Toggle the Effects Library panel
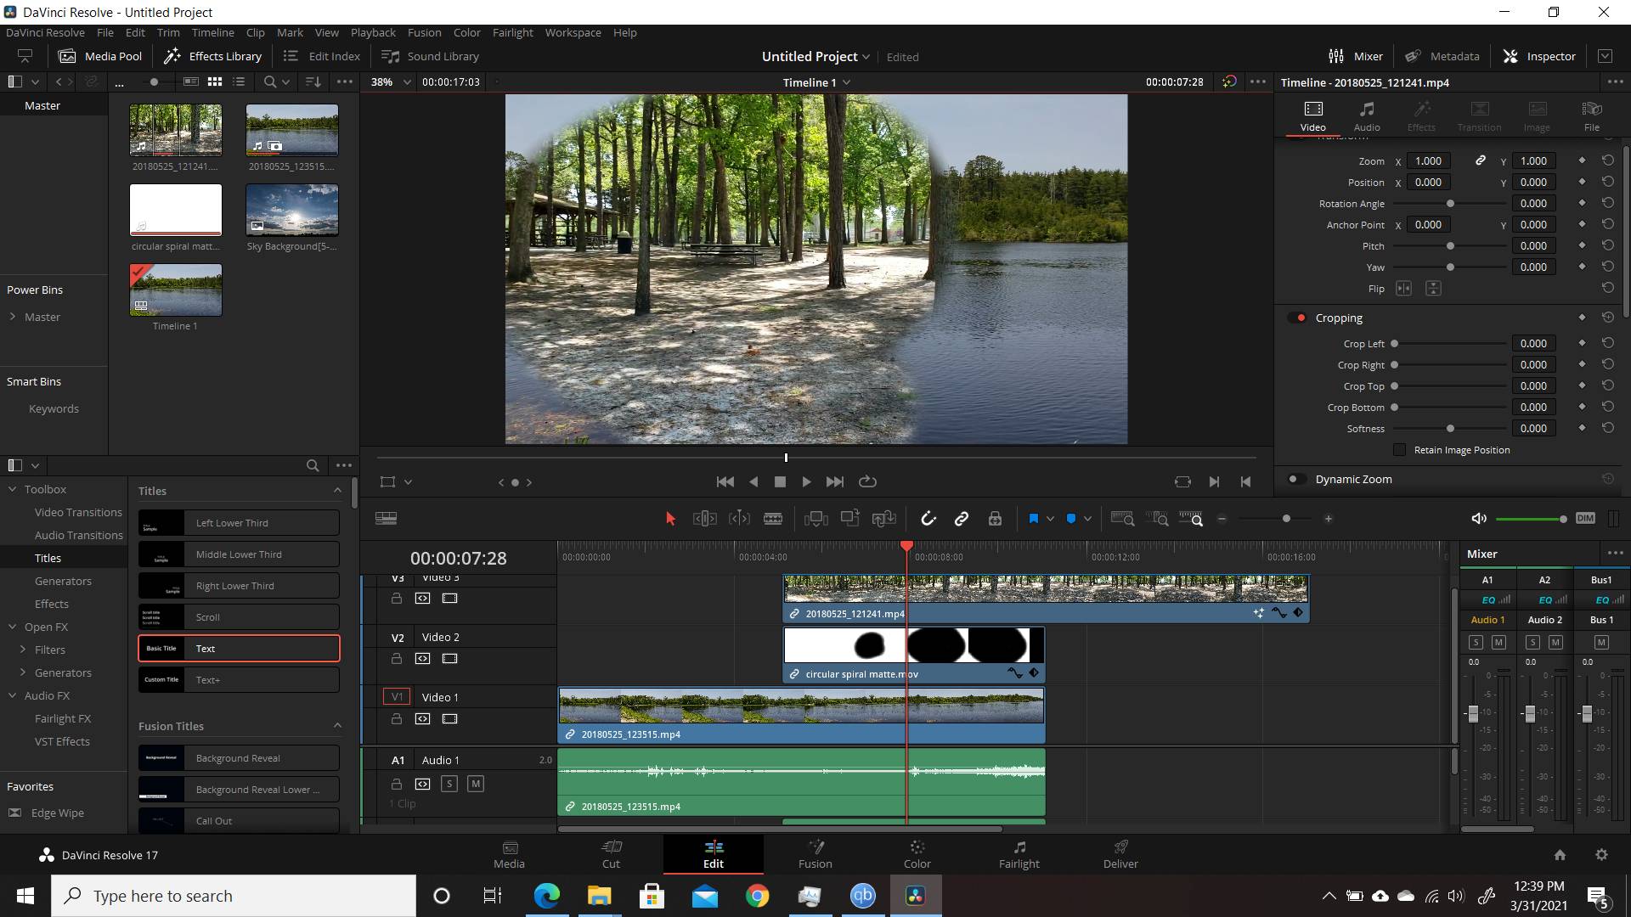Screen dimensions: 1631x917 213,56
